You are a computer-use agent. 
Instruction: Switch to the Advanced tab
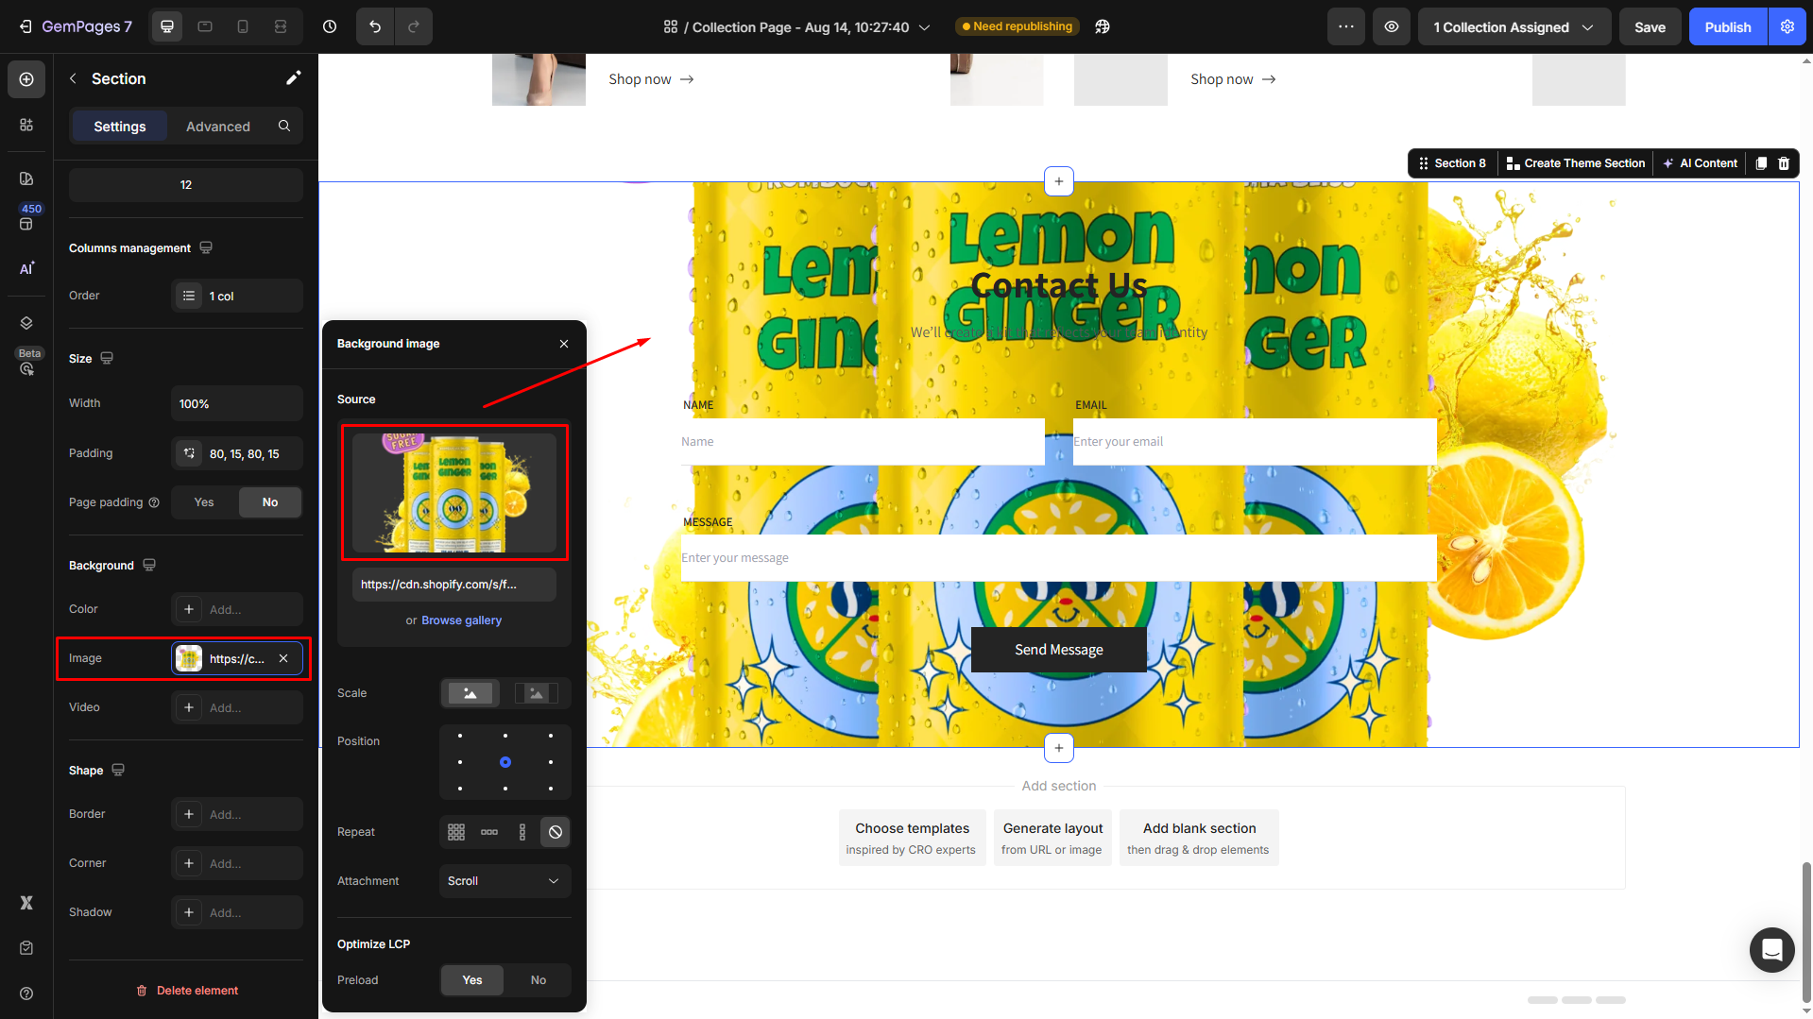pyautogui.click(x=218, y=127)
